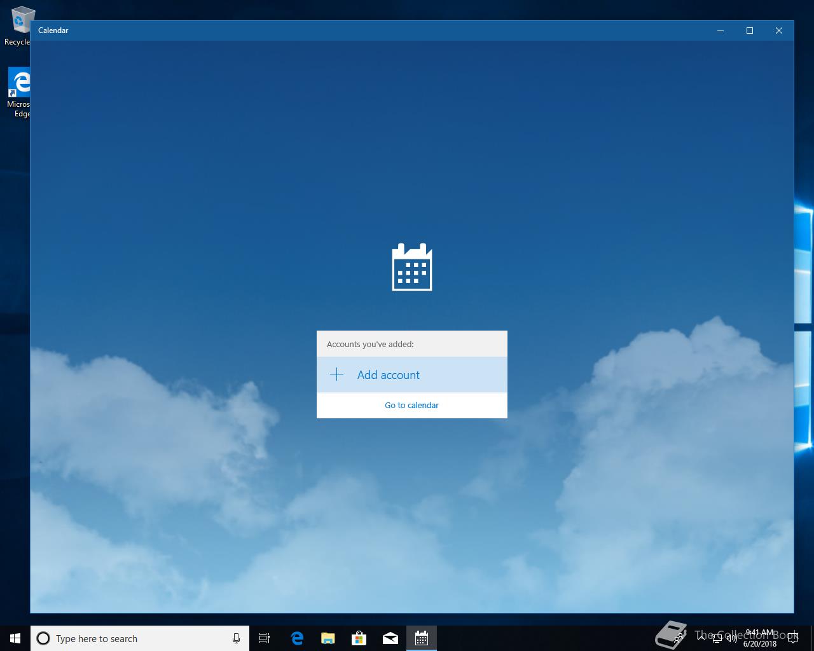Viewport: 814px width, 651px height.
Task: Click the plus icon beside Add account
Action: (336, 374)
